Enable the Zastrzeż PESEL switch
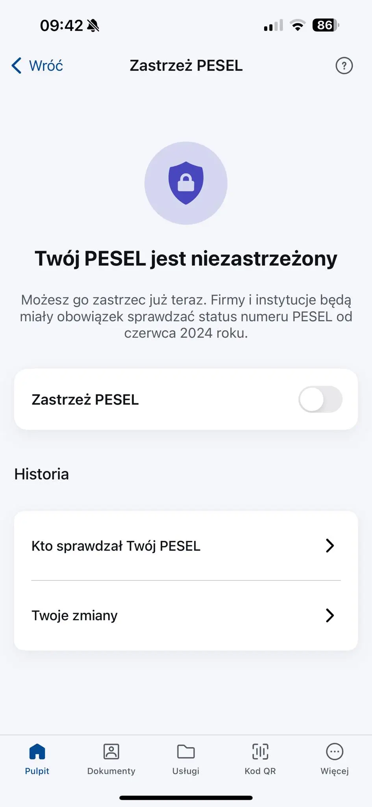The height and width of the screenshot is (807, 372). point(320,399)
